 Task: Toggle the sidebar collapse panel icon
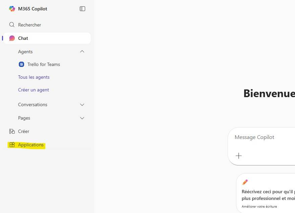click(82, 9)
